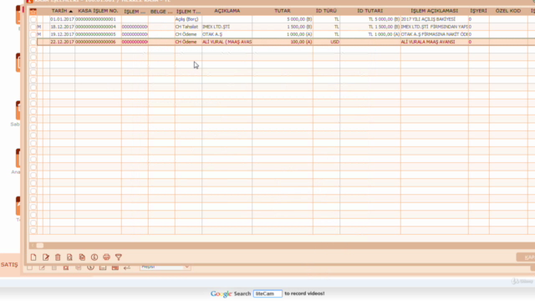The image size is (535, 301).
Task: Tick the checkbox for the 19.12.2017 row
Action: [x=33, y=34]
